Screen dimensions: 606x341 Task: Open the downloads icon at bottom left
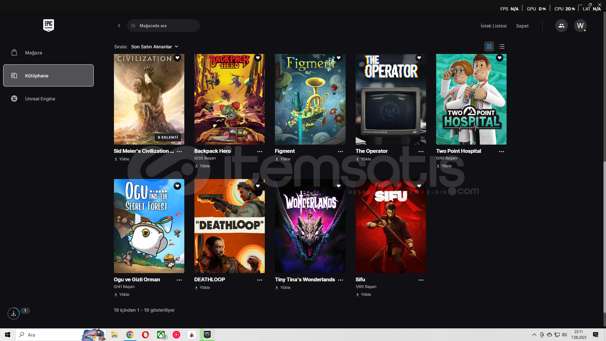[14, 313]
